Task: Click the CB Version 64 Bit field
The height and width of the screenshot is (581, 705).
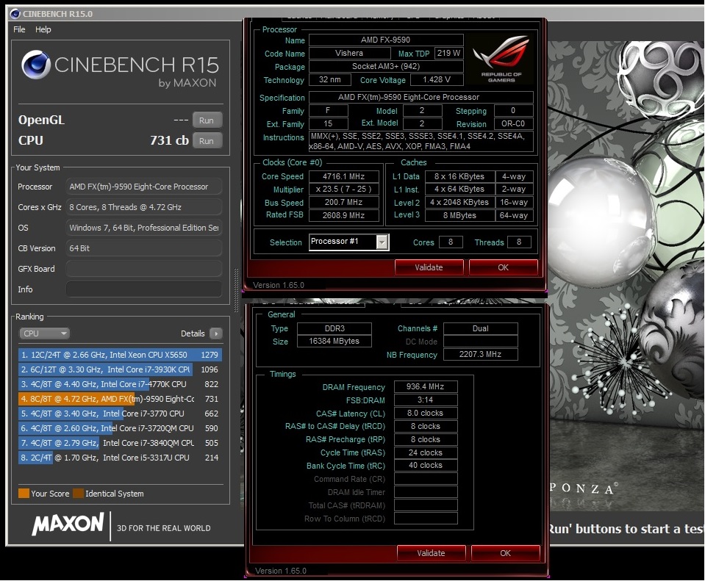Action: (x=144, y=248)
